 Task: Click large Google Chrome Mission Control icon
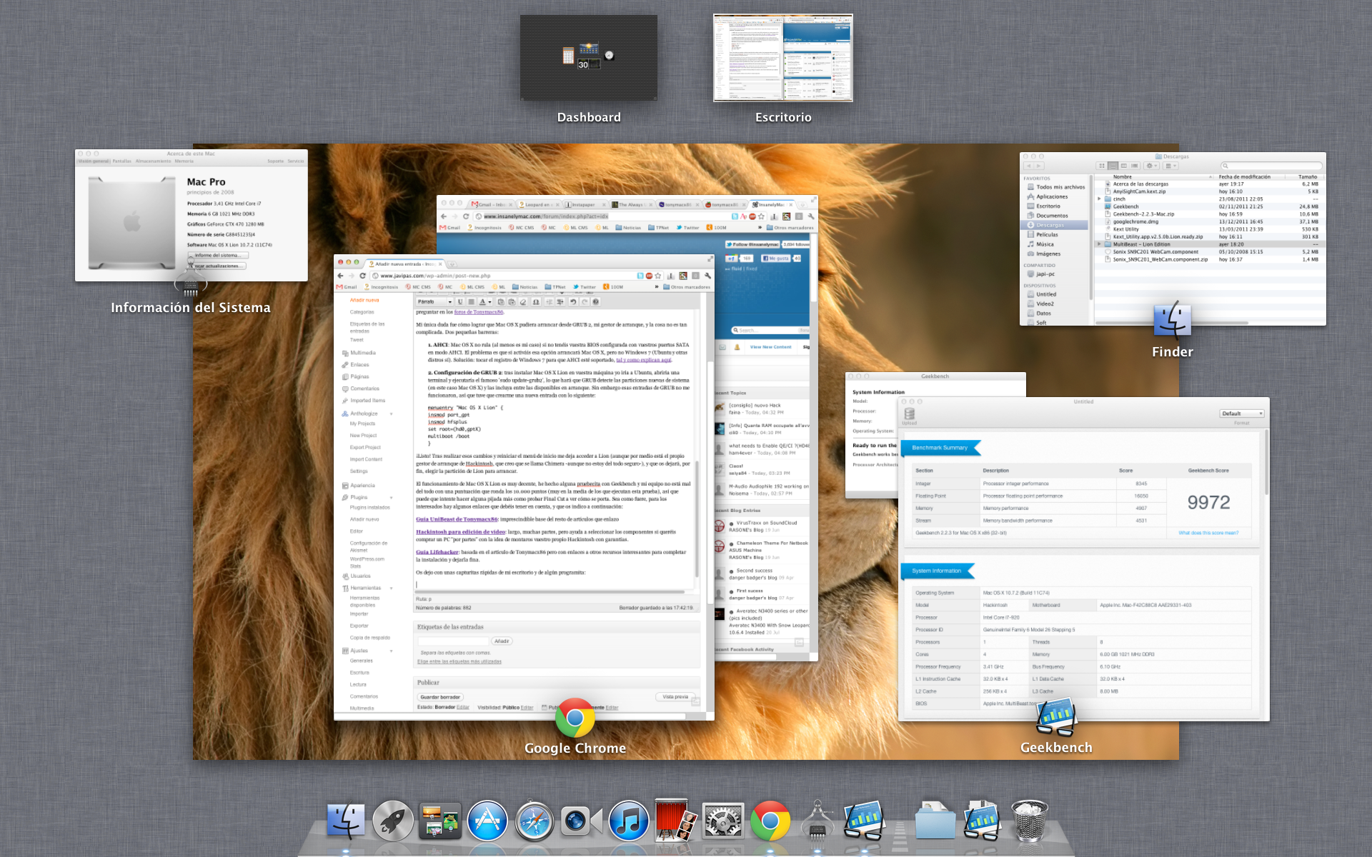pos(575,718)
